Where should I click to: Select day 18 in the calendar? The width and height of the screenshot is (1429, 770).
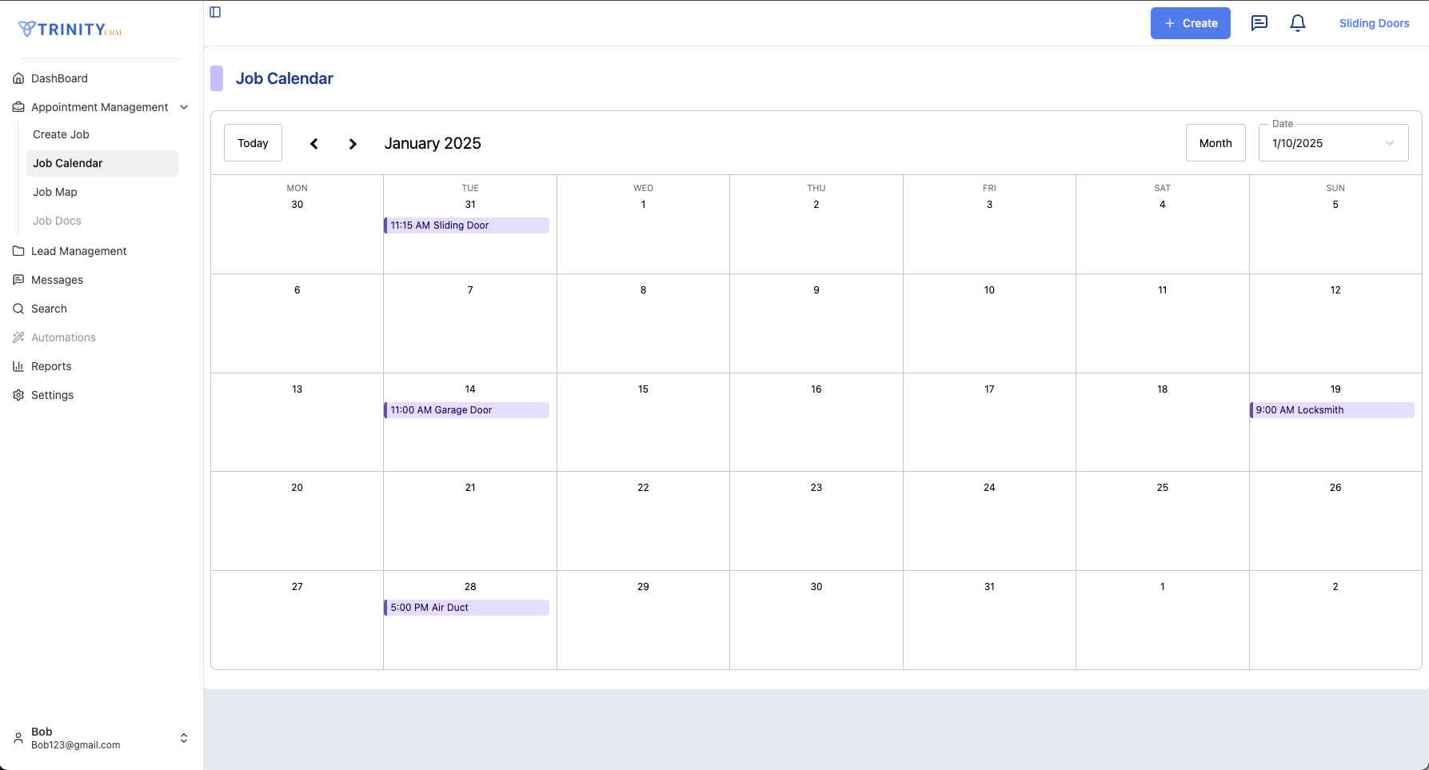pyautogui.click(x=1162, y=389)
